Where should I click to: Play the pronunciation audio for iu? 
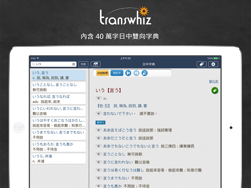coord(99,98)
